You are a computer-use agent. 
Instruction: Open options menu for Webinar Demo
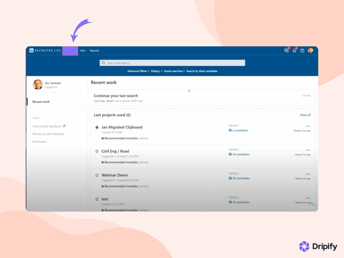[308, 174]
